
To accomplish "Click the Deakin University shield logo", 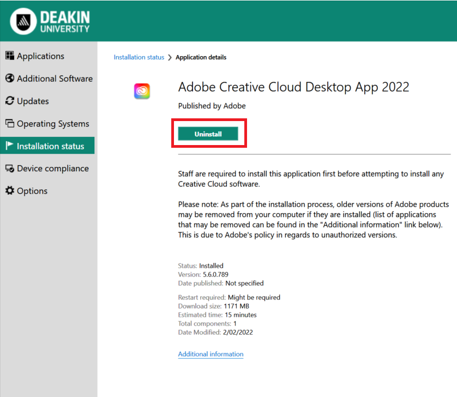I will tap(23, 21).
